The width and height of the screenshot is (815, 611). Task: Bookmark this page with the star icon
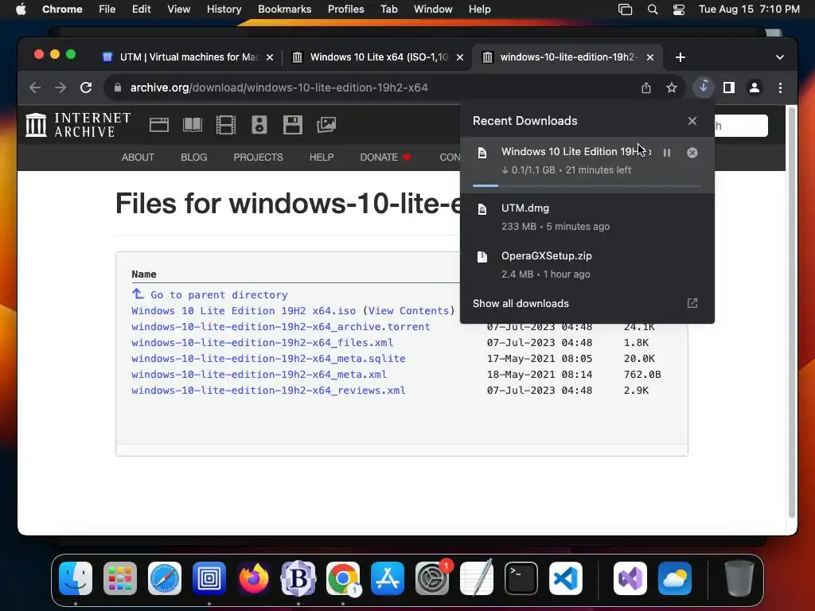(672, 88)
